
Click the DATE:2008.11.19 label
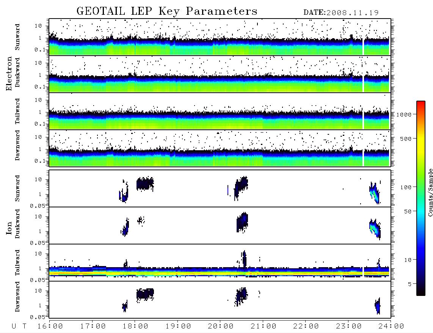341,13
